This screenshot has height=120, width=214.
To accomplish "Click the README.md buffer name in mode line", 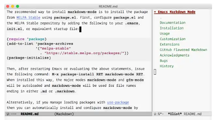I will pos(30,114).
